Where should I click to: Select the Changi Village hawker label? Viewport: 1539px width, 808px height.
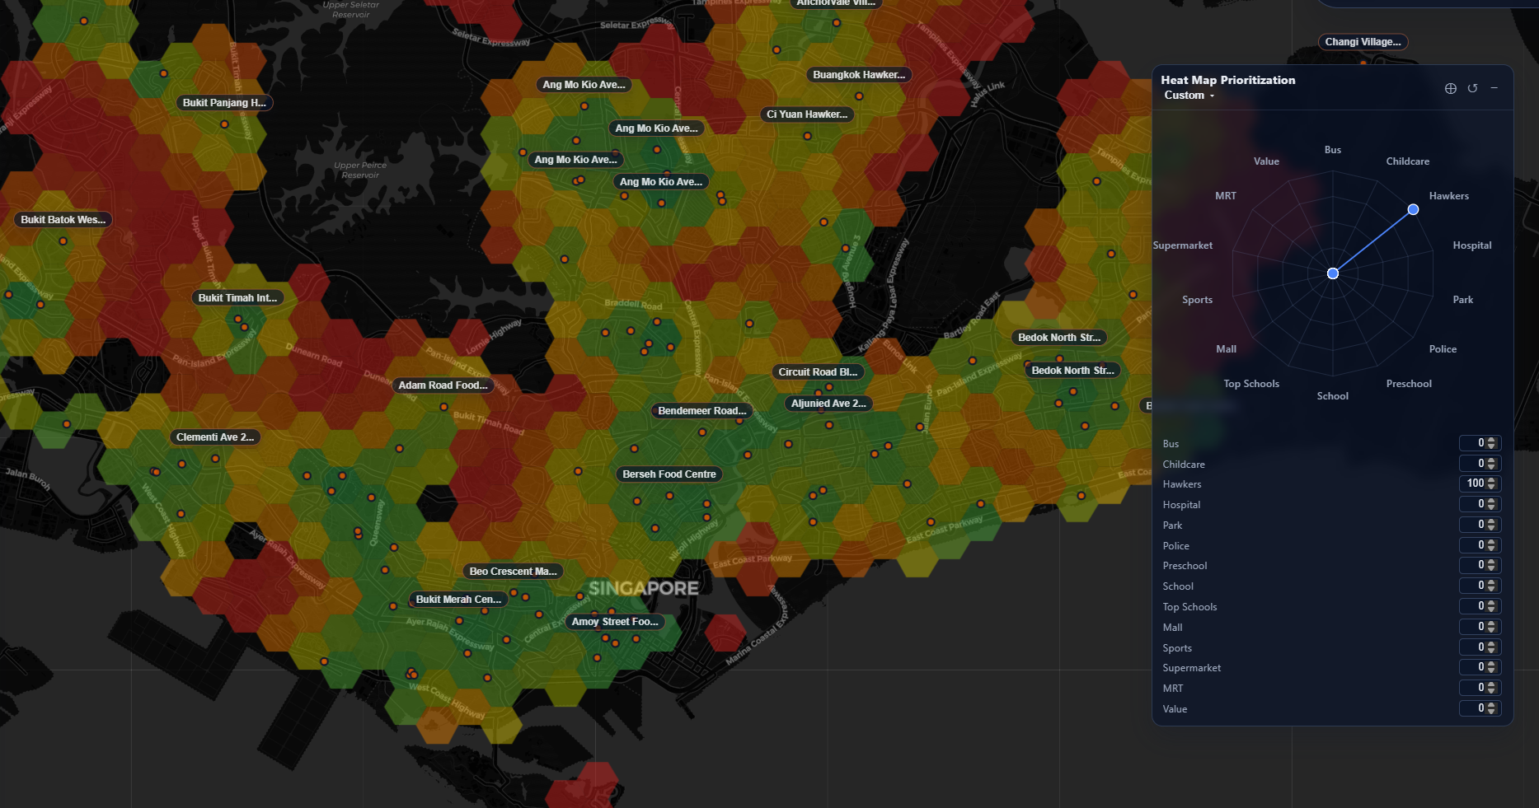pos(1362,42)
